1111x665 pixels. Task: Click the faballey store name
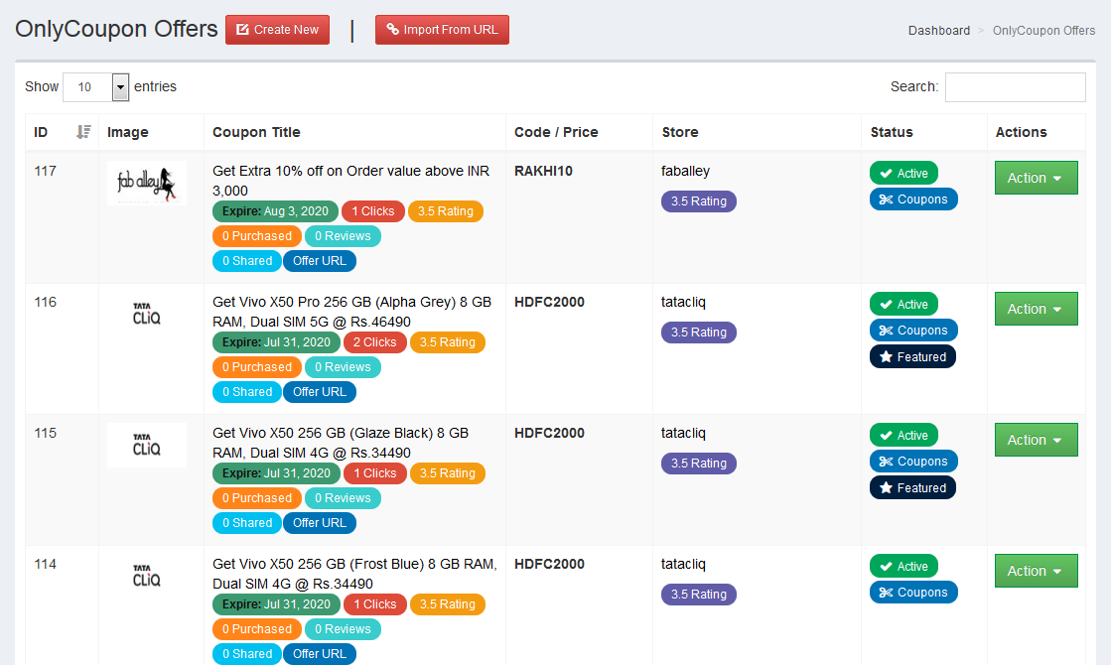pos(685,171)
